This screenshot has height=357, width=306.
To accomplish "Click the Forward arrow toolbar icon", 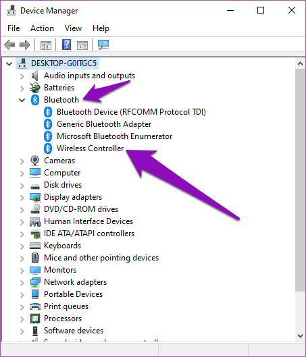I will click(x=25, y=45).
